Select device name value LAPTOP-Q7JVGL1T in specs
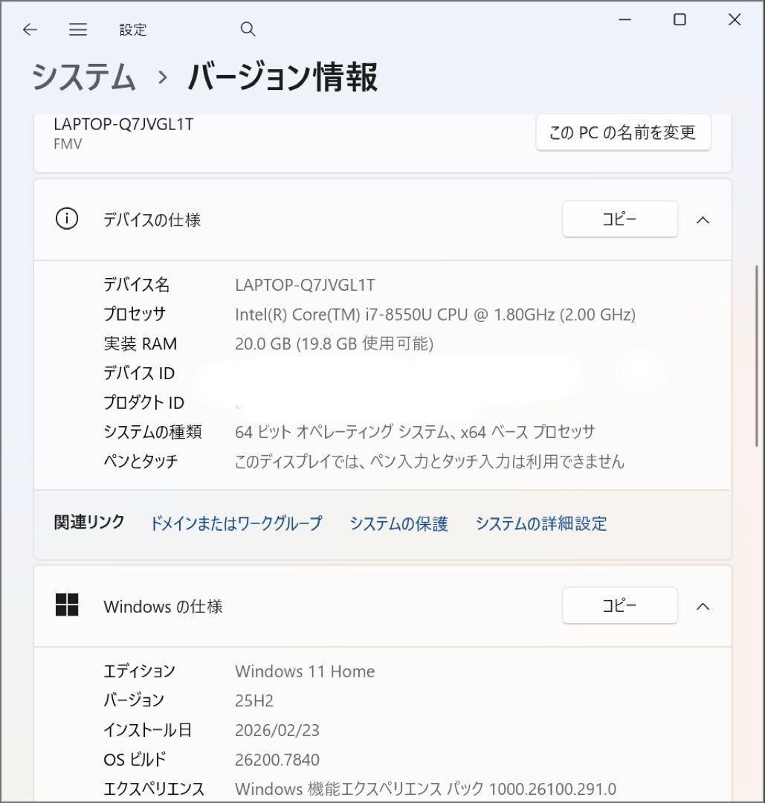This screenshot has height=803, width=765. pyautogui.click(x=305, y=286)
